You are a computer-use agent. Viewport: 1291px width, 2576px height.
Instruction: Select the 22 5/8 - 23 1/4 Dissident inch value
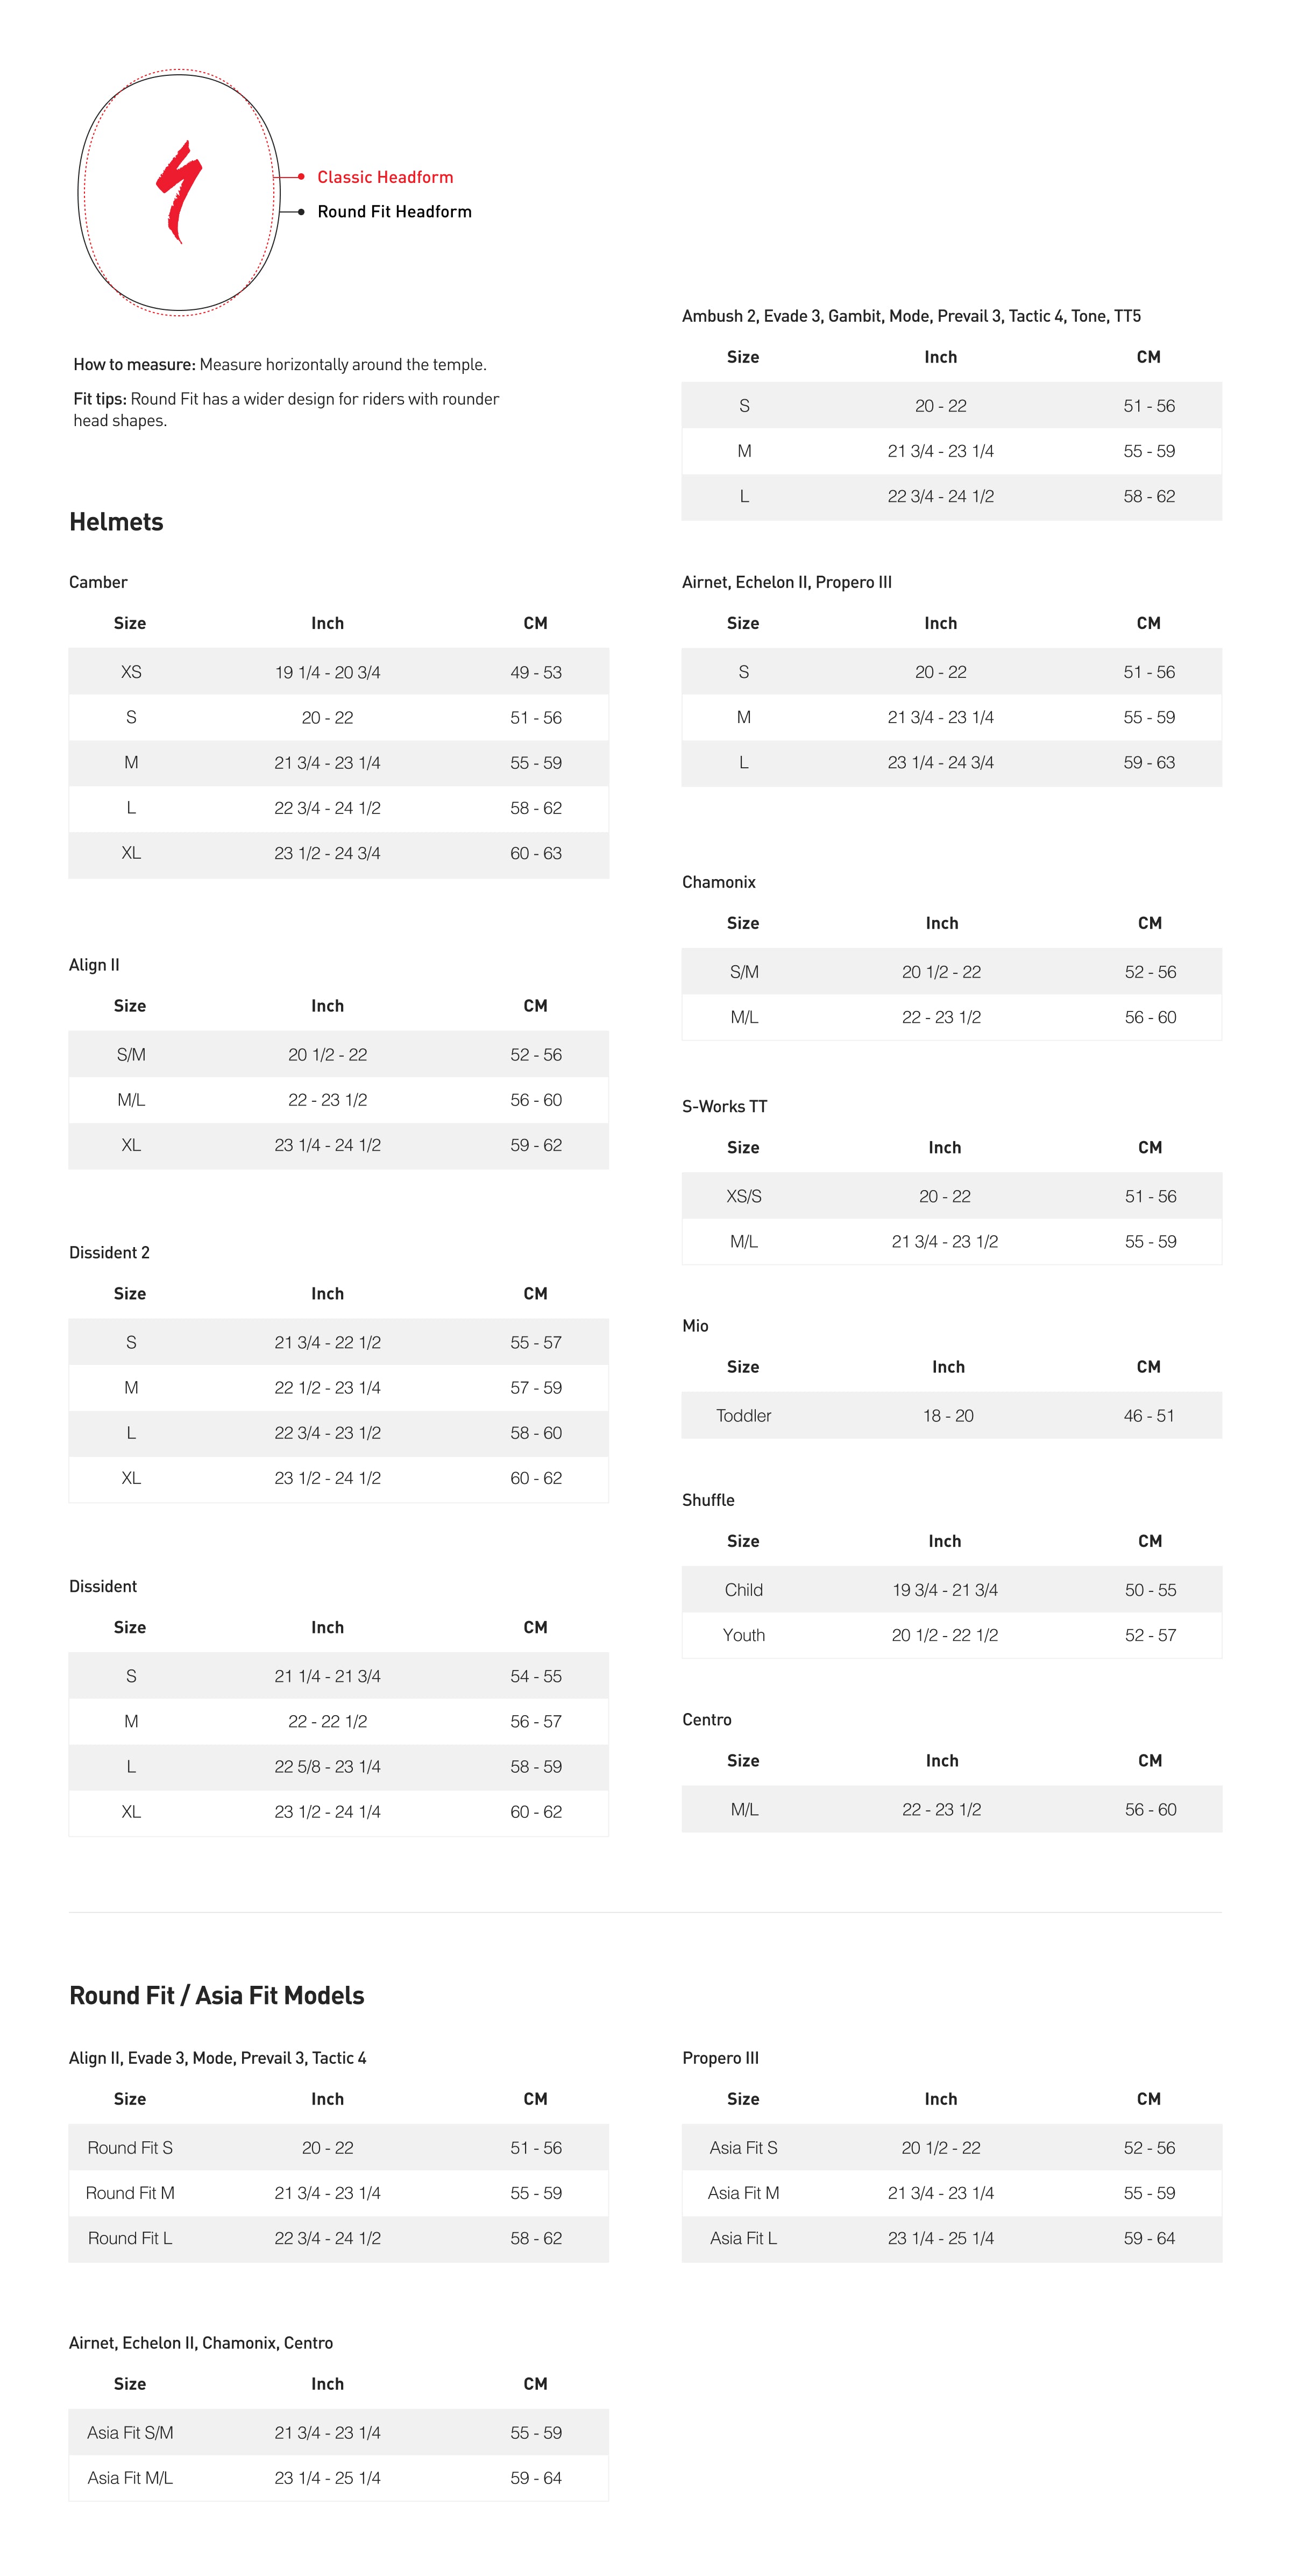point(327,1766)
